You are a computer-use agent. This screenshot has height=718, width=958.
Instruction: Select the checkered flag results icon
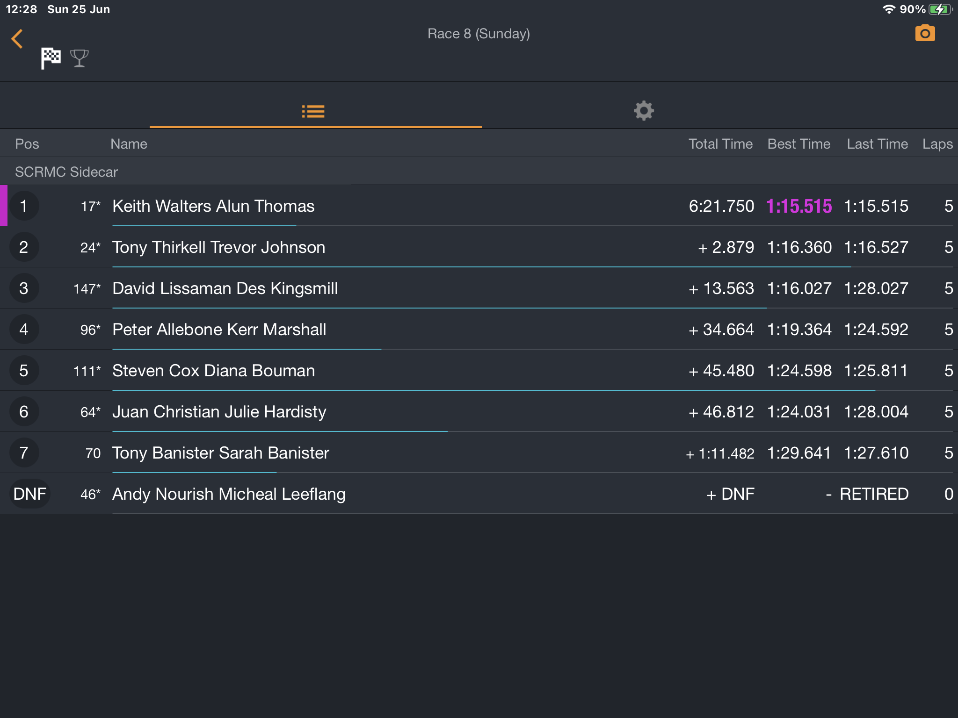[x=51, y=58]
